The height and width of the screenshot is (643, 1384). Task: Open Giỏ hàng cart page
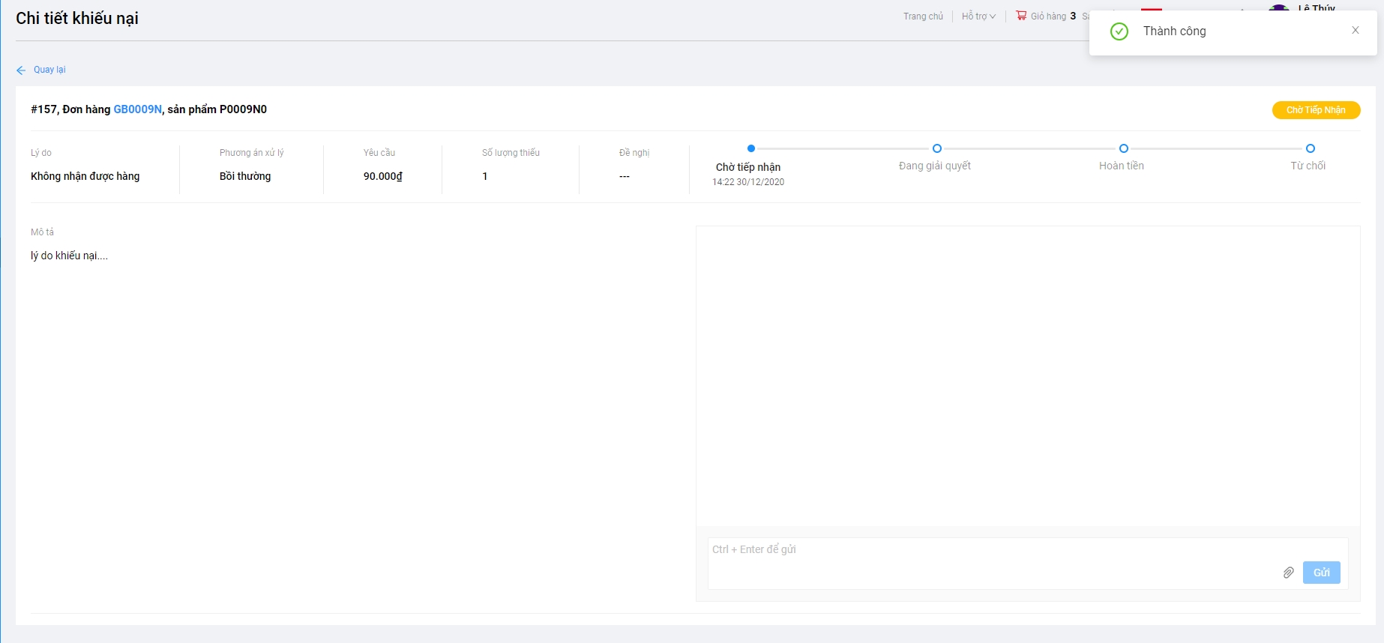1048,16
